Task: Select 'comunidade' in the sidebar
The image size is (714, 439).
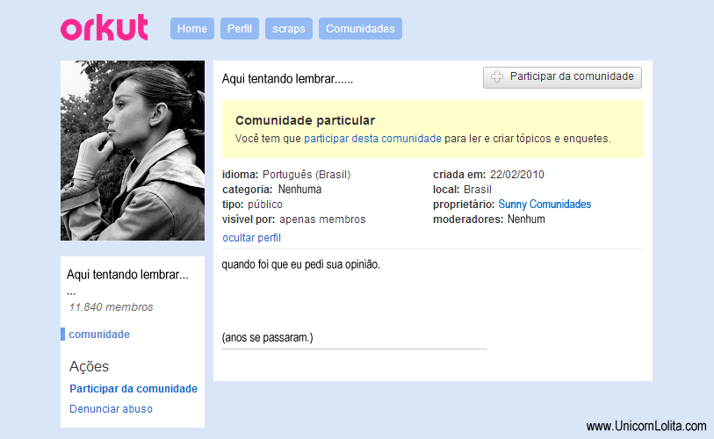Action: click(99, 335)
